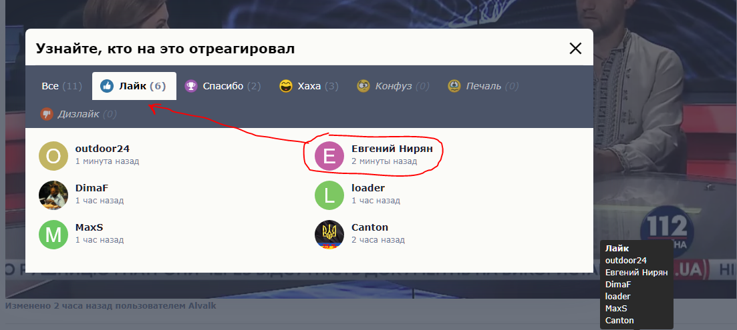Click the '1 минута назад' timestamp
The width and height of the screenshot is (737, 330).
click(x=107, y=161)
